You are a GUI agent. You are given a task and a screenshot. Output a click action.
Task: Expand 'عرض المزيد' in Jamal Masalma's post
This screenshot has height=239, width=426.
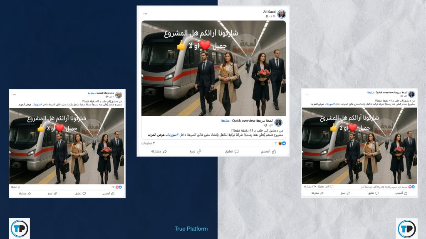[x=25, y=105]
